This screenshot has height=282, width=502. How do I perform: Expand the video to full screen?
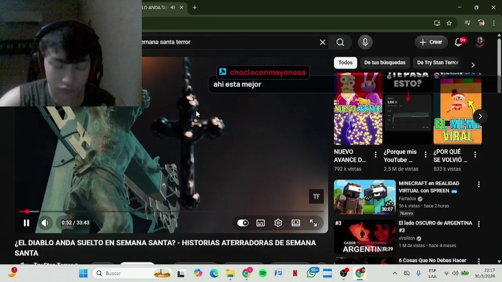pyautogui.click(x=313, y=223)
